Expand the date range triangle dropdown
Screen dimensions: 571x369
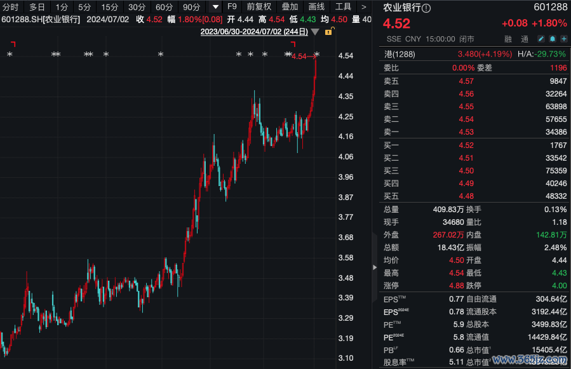[x=316, y=32]
